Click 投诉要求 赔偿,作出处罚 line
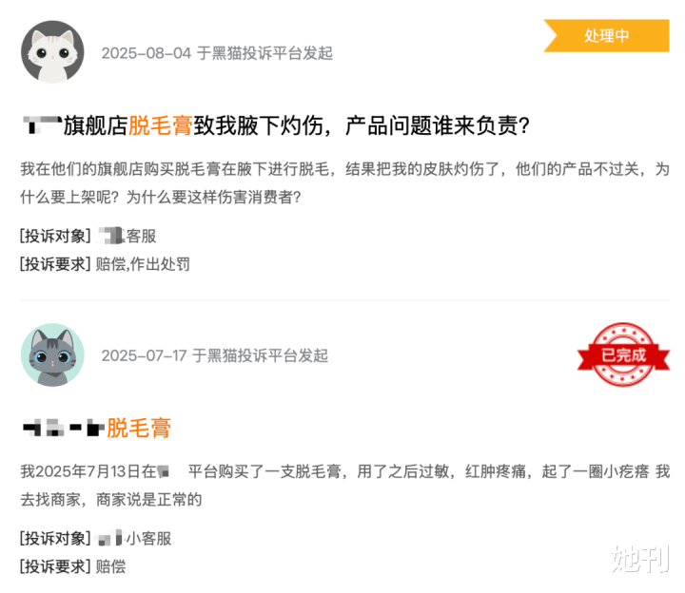 105,264
